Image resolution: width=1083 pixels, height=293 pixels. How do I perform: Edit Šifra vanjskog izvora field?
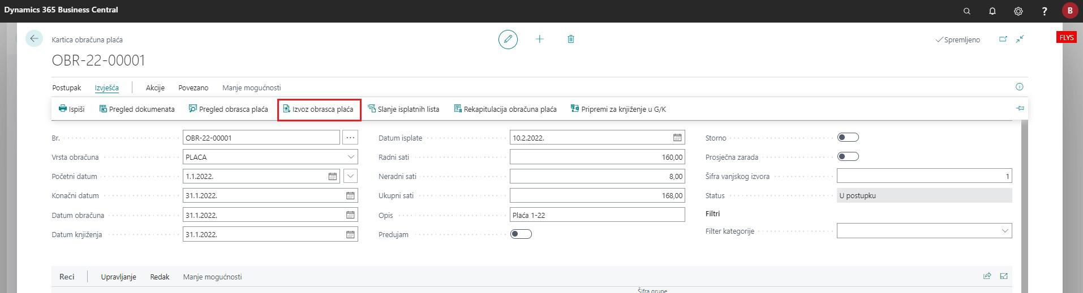924,176
